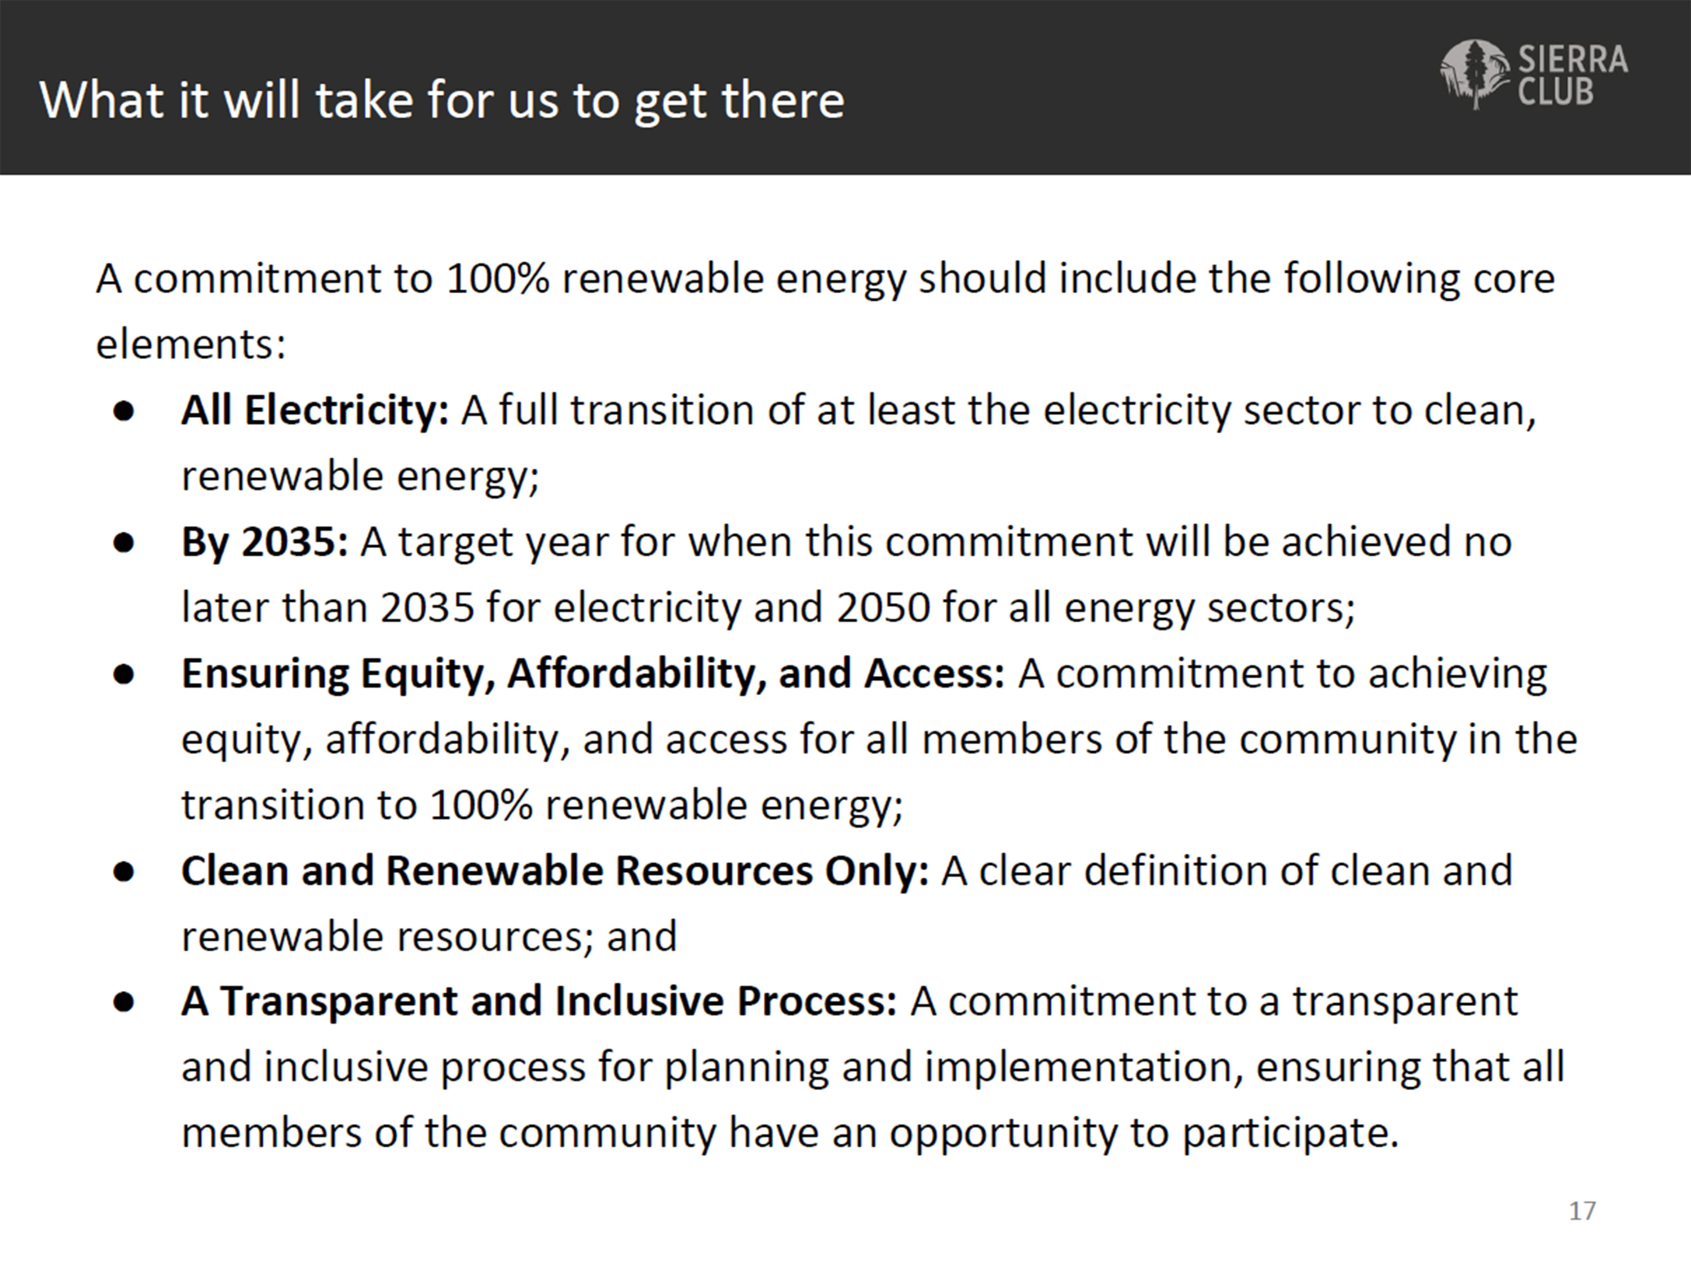This screenshot has width=1691, height=1266.
Task: Click the SIERRA CLUB logo text
Action: (x=1572, y=75)
